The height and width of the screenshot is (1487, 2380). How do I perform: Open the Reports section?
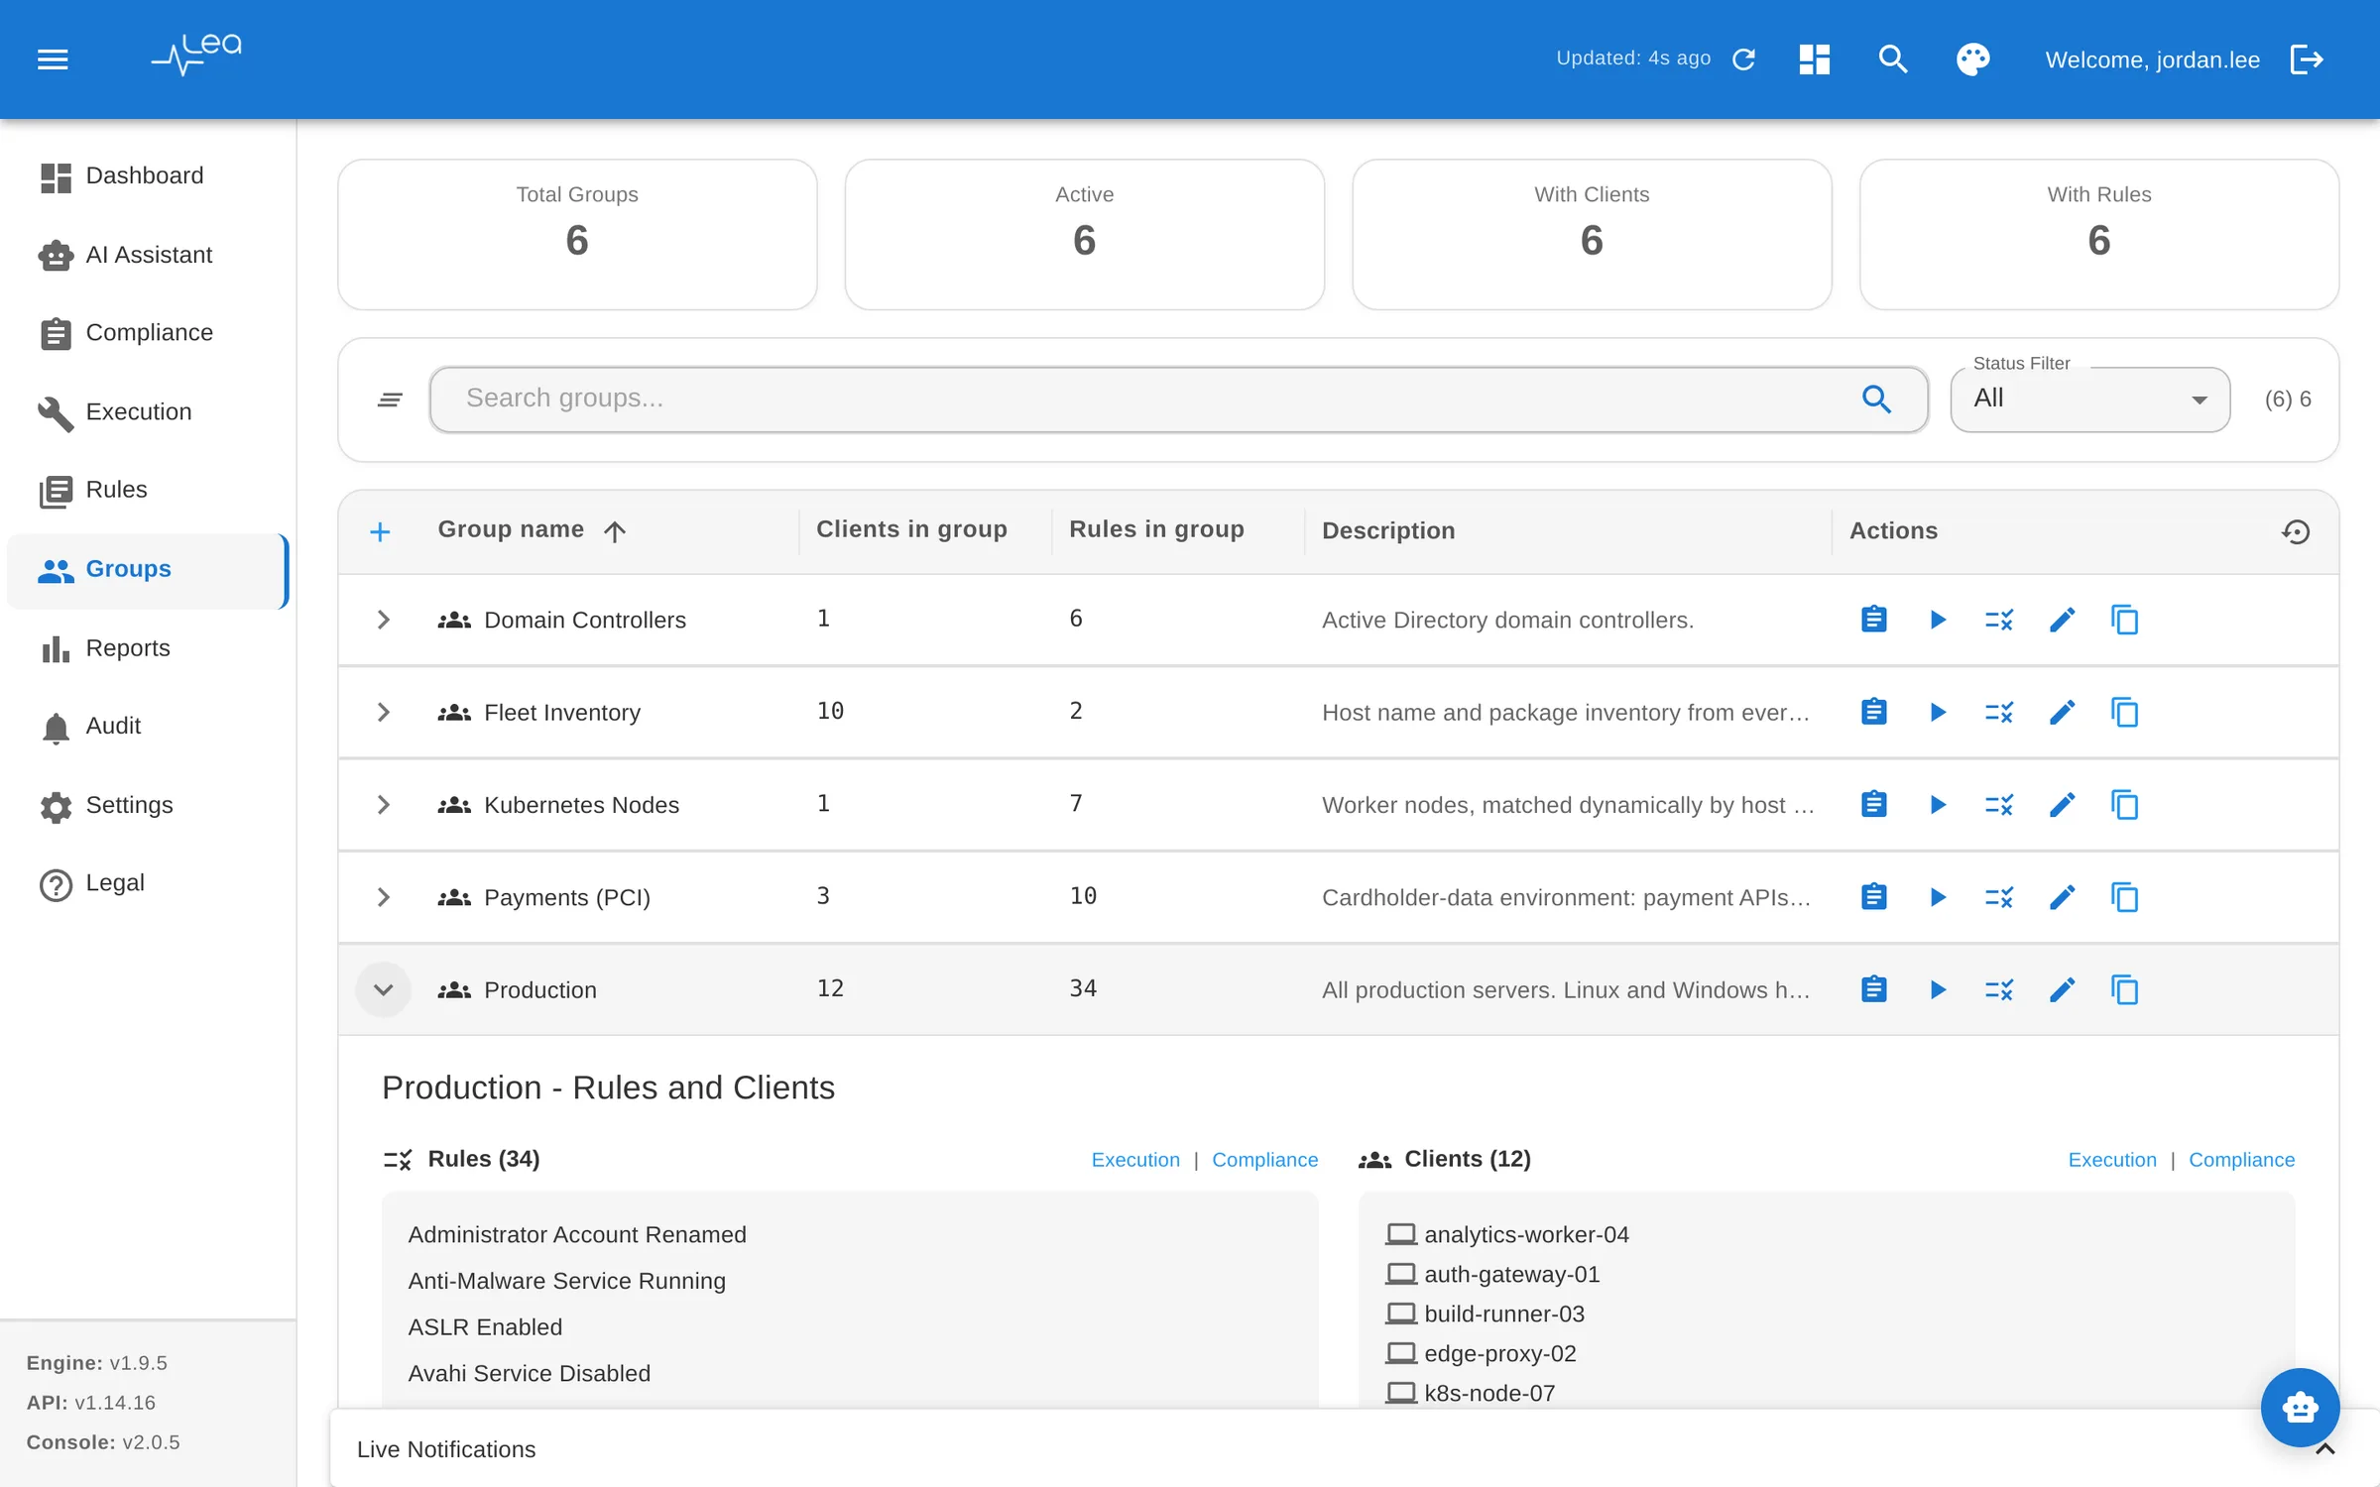tap(148, 648)
